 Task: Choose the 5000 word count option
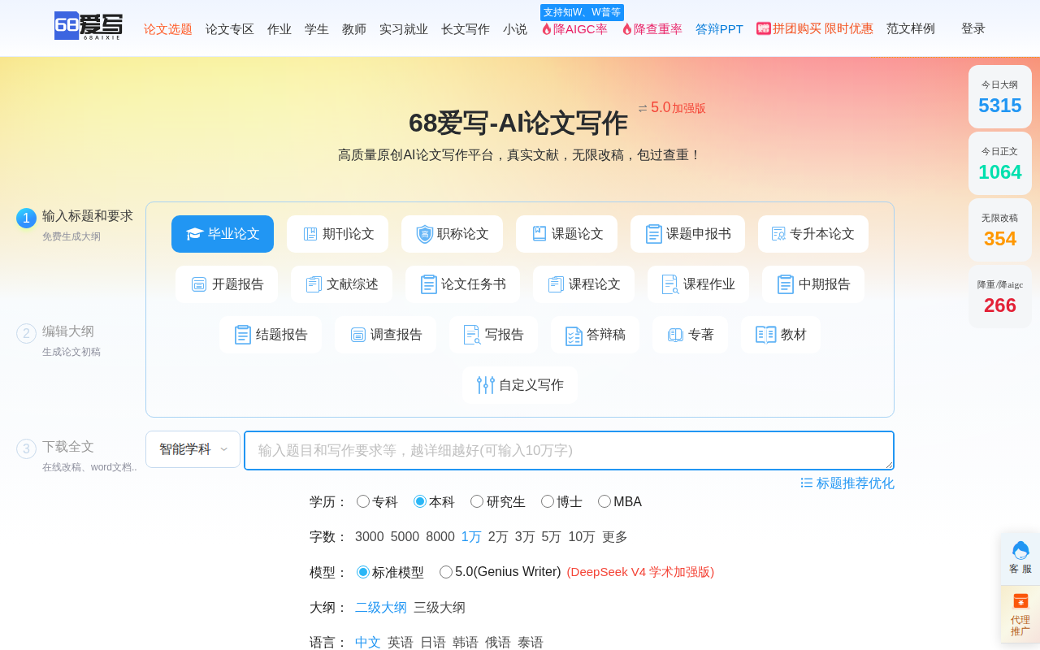[x=405, y=537]
